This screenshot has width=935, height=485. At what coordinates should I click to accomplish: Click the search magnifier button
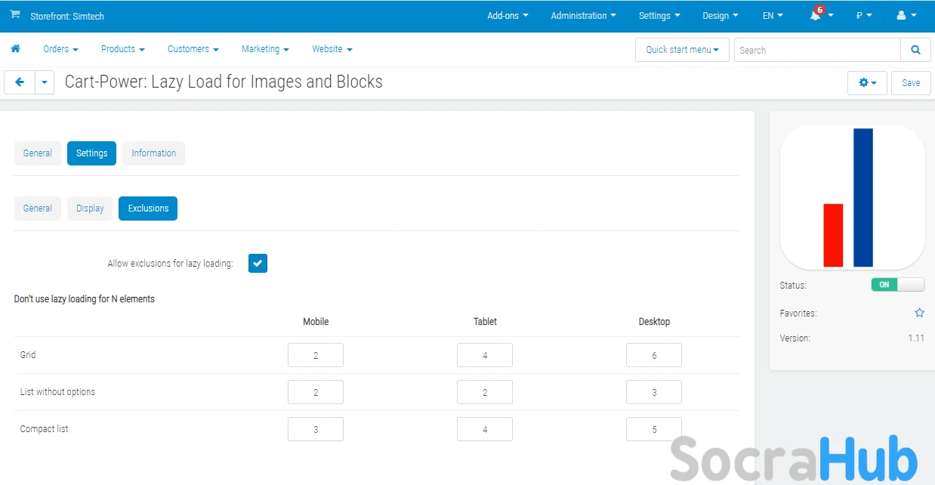point(915,50)
